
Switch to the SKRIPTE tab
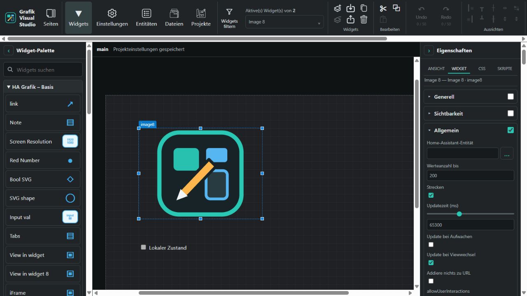click(505, 69)
